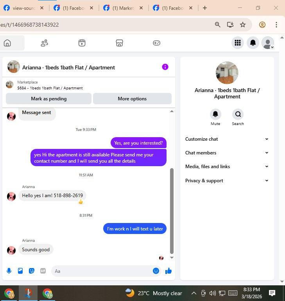285x301 pixels.
Task: Open the first Chrome icon in taskbar
Action: pos(9,293)
